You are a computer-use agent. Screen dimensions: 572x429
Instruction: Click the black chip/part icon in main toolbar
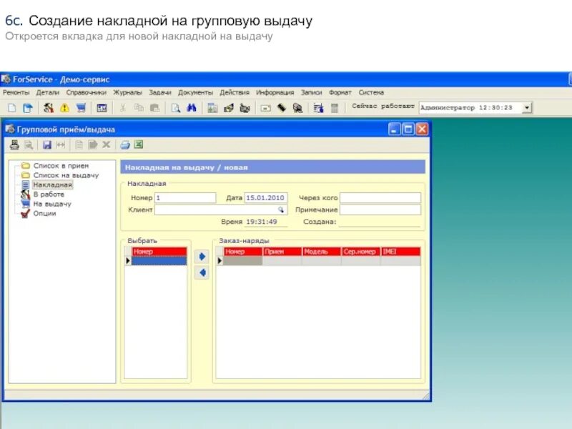pos(282,108)
